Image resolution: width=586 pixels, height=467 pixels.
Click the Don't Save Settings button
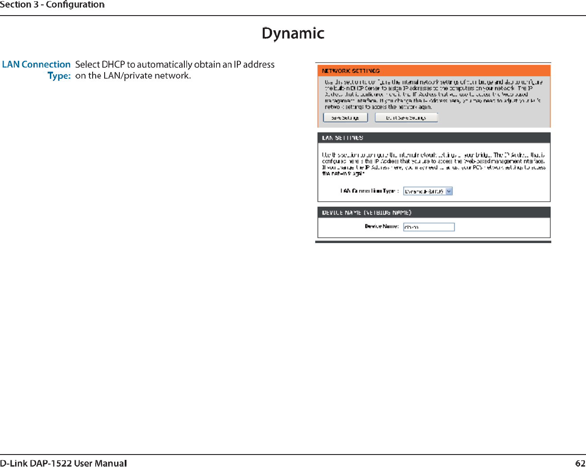pos(406,118)
